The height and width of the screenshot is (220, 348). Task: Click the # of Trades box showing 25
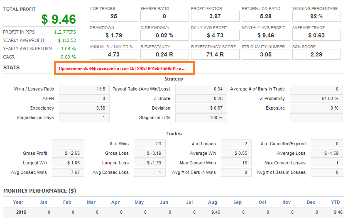tap(114, 17)
